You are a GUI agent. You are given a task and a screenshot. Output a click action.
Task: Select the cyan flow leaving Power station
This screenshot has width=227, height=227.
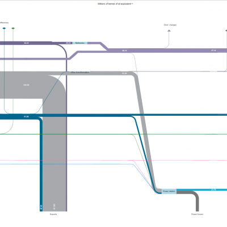[x=201, y=190]
